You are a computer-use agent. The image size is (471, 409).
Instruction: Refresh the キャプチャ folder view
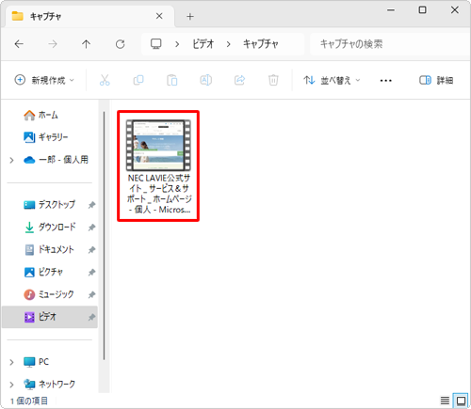point(120,44)
